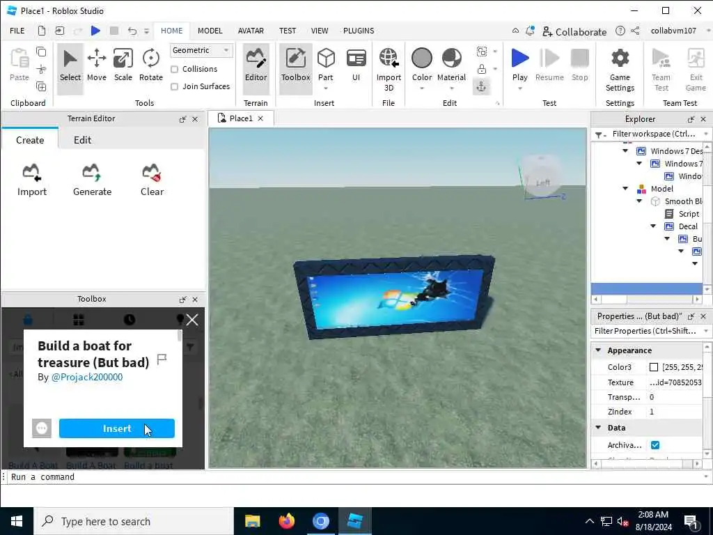Click Generate terrain button
The width and height of the screenshot is (713, 535).
(93, 180)
